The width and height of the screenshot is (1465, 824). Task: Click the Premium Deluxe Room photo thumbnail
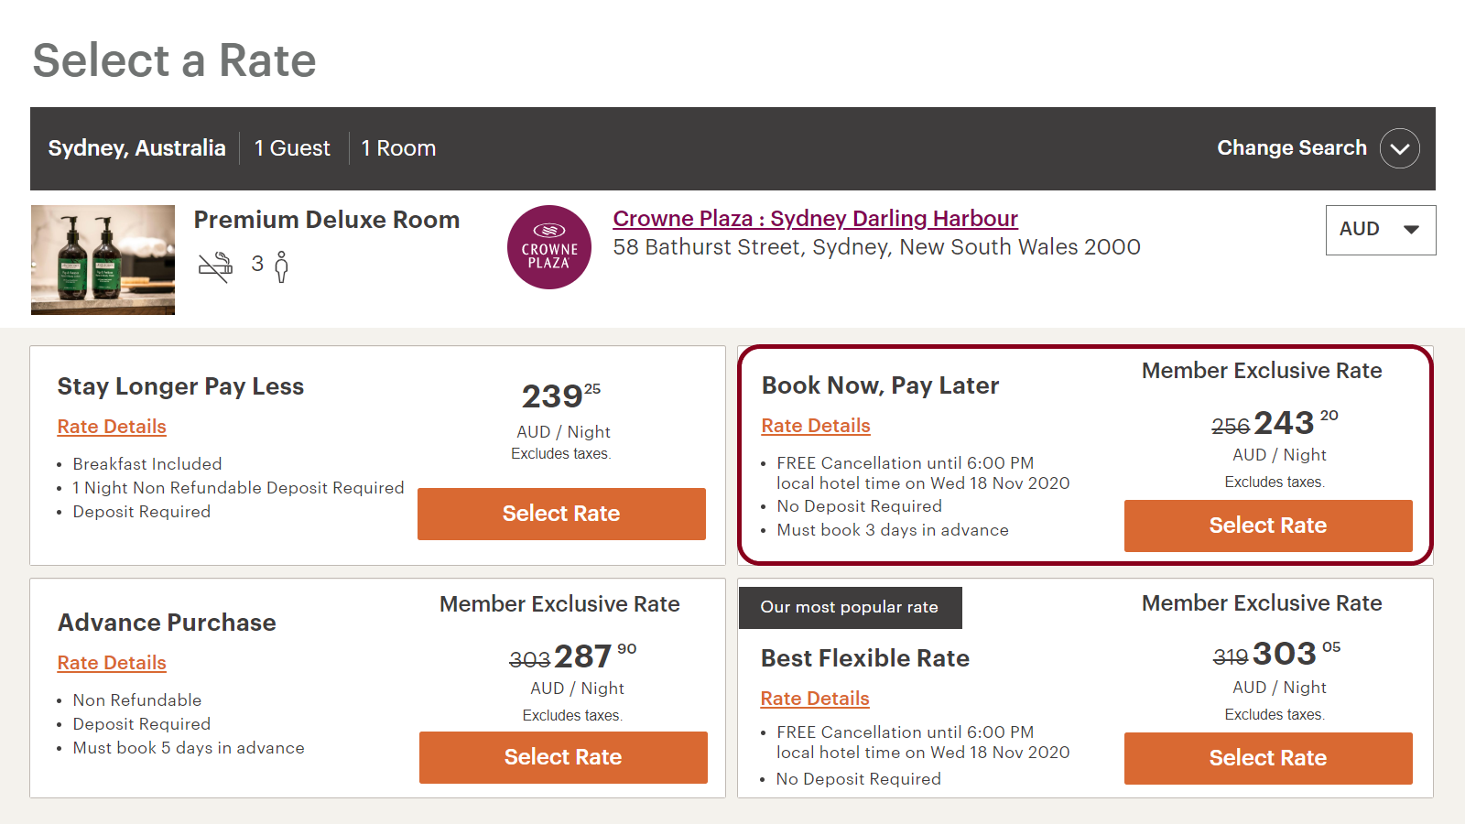[103, 260]
